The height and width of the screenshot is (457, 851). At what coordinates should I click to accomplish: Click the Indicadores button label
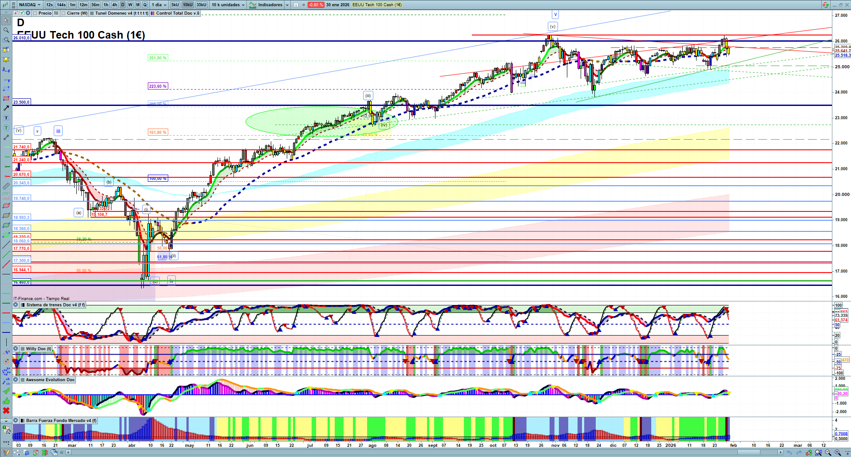click(270, 5)
